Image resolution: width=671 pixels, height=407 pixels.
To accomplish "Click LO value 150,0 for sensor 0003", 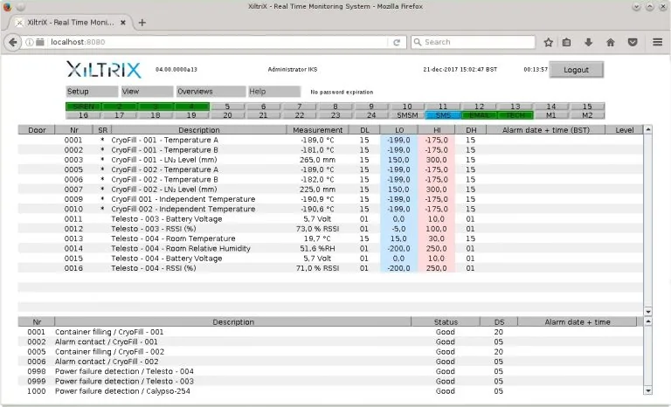I will (x=398, y=160).
